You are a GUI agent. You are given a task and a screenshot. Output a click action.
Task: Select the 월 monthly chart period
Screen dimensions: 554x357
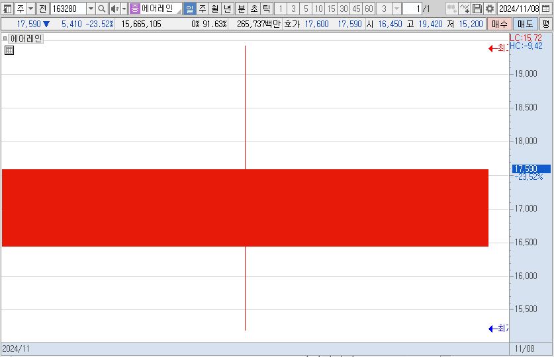tap(215, 9)
